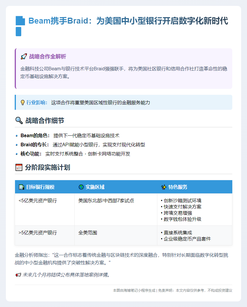
Task: Click the 数字钱包体验升级 list entry
Action: click(x=181, y=219)
